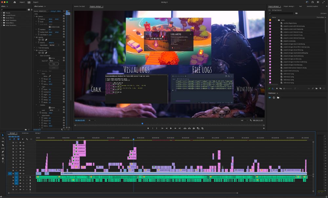Select the Ripple Edit tool

3,142
